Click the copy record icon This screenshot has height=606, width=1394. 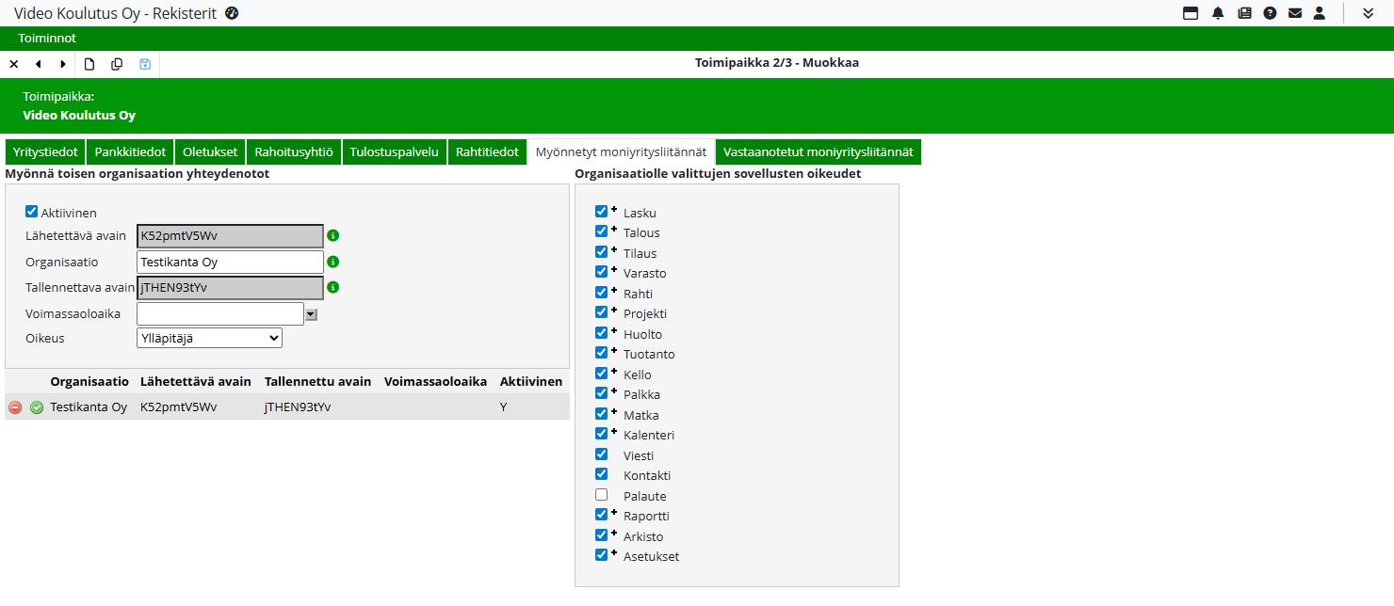117,64
